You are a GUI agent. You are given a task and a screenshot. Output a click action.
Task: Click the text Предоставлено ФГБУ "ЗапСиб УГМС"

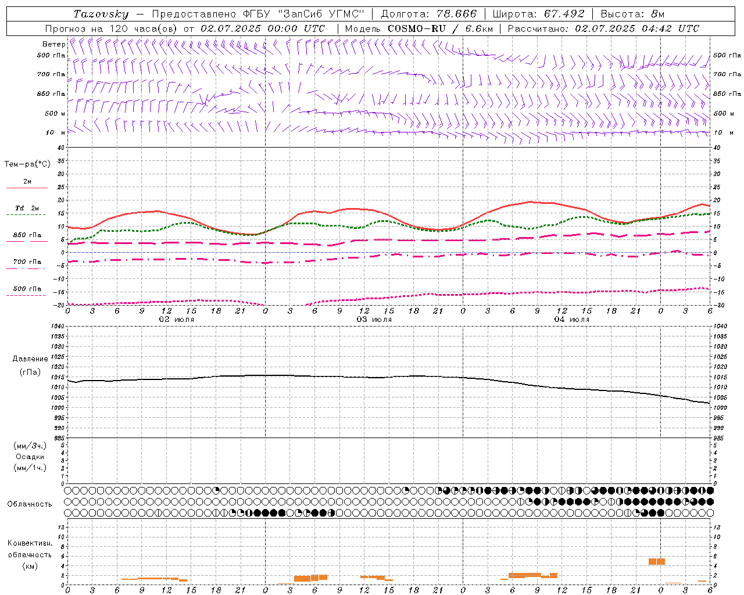pyautogui.click(x=257, y=14)
